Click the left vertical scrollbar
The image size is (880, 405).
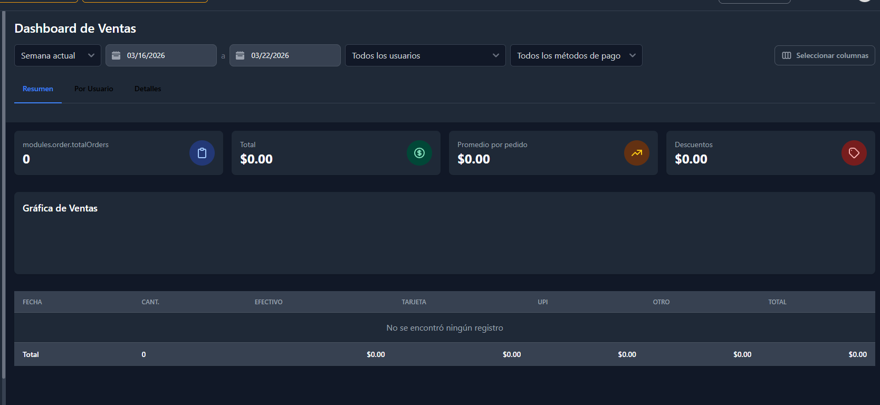4,195
